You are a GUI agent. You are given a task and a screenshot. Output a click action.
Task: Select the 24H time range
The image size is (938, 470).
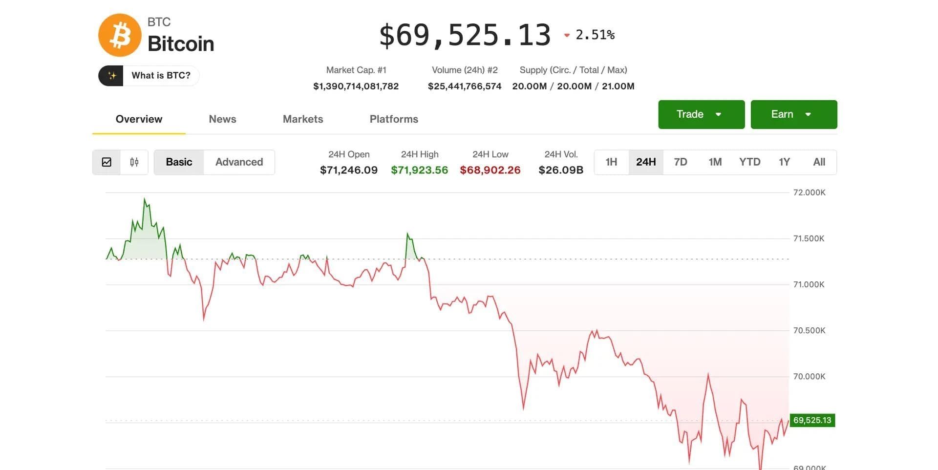[x=645, y=162]
